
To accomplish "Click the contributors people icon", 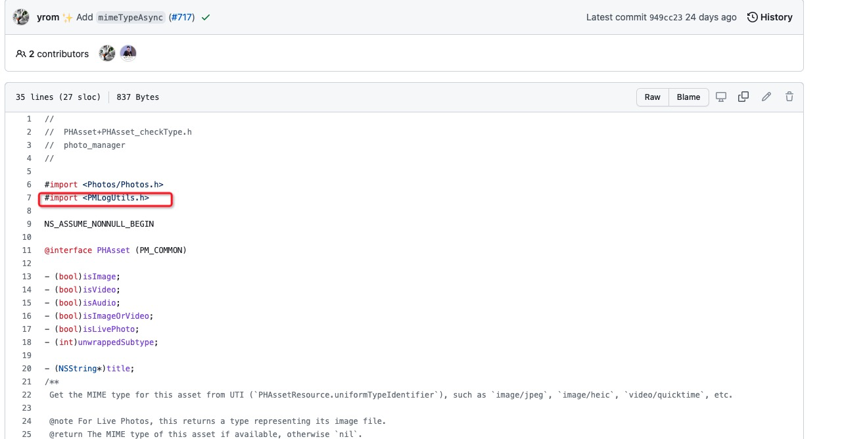I will pyautogui.click(x=20, y=53).
